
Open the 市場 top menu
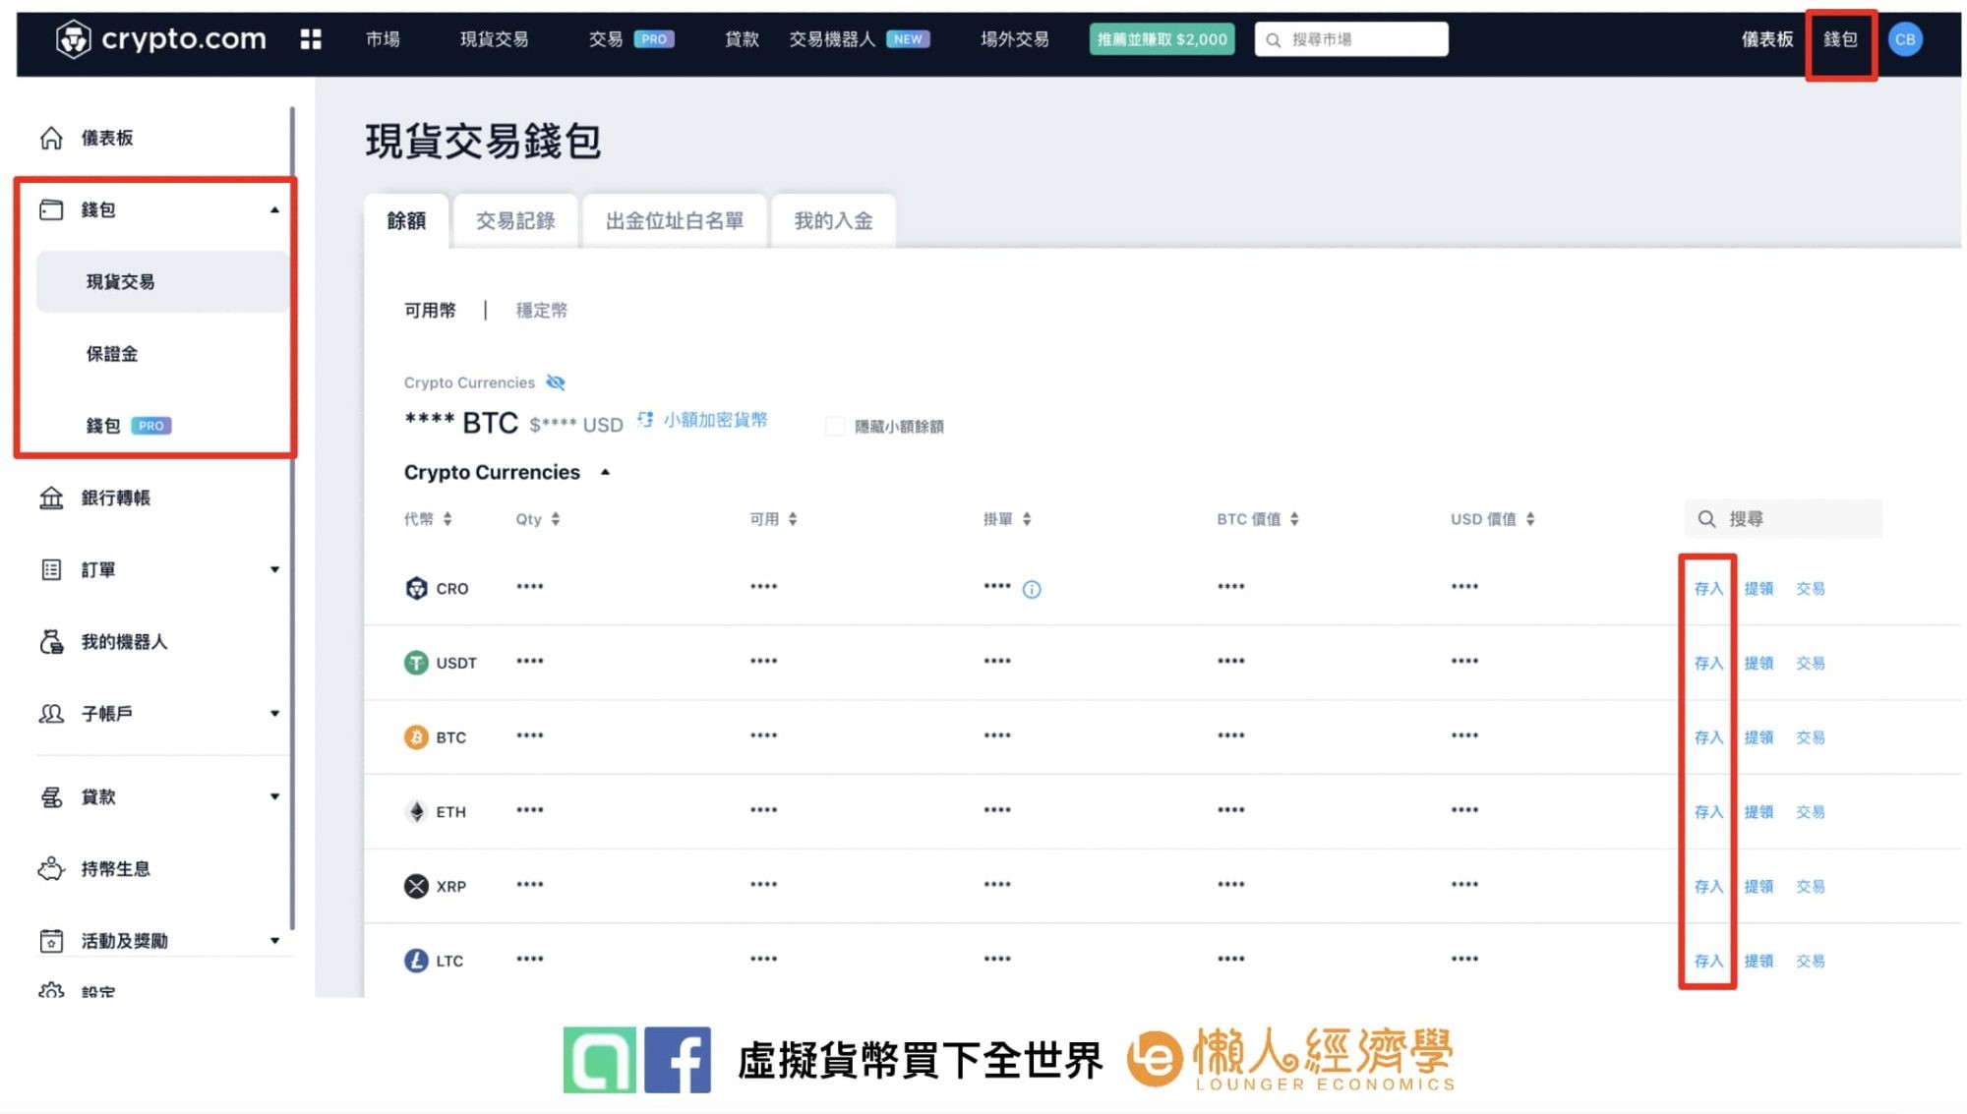coord(383,39)
